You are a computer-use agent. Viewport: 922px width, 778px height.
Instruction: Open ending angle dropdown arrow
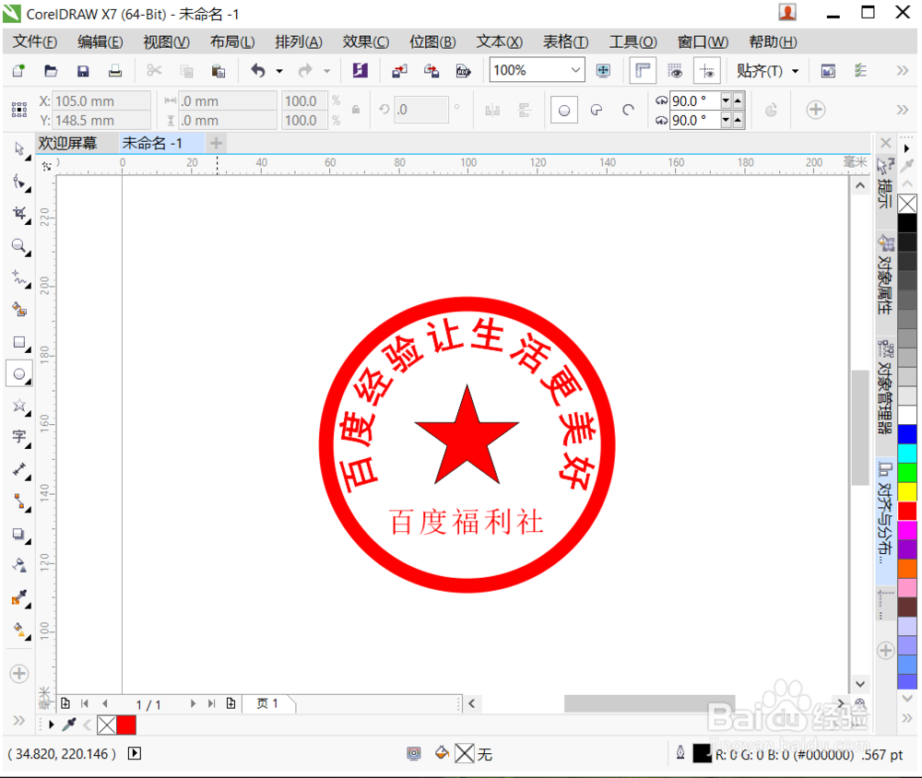tap(727, 121)
